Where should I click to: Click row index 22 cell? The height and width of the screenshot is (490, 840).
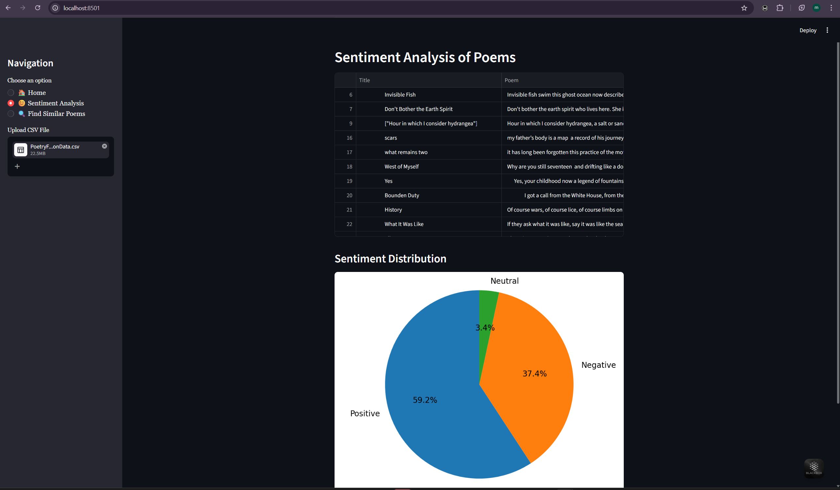click(x=345, y=224)
